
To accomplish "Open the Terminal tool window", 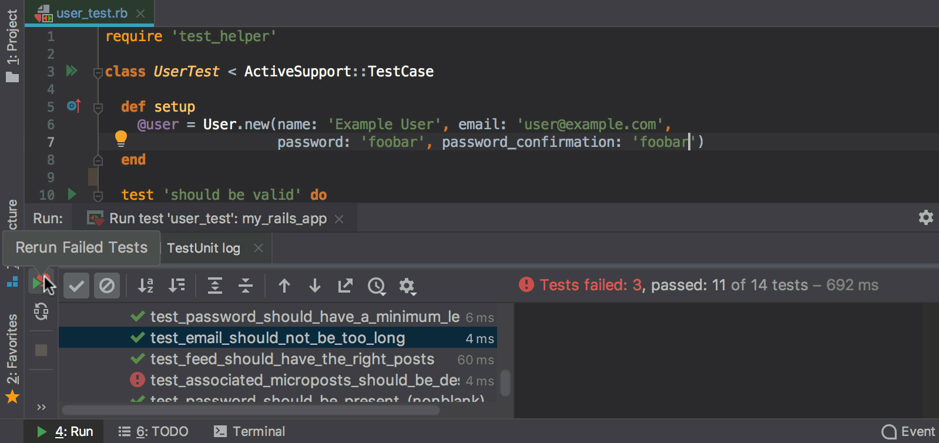I will [249, 431].
